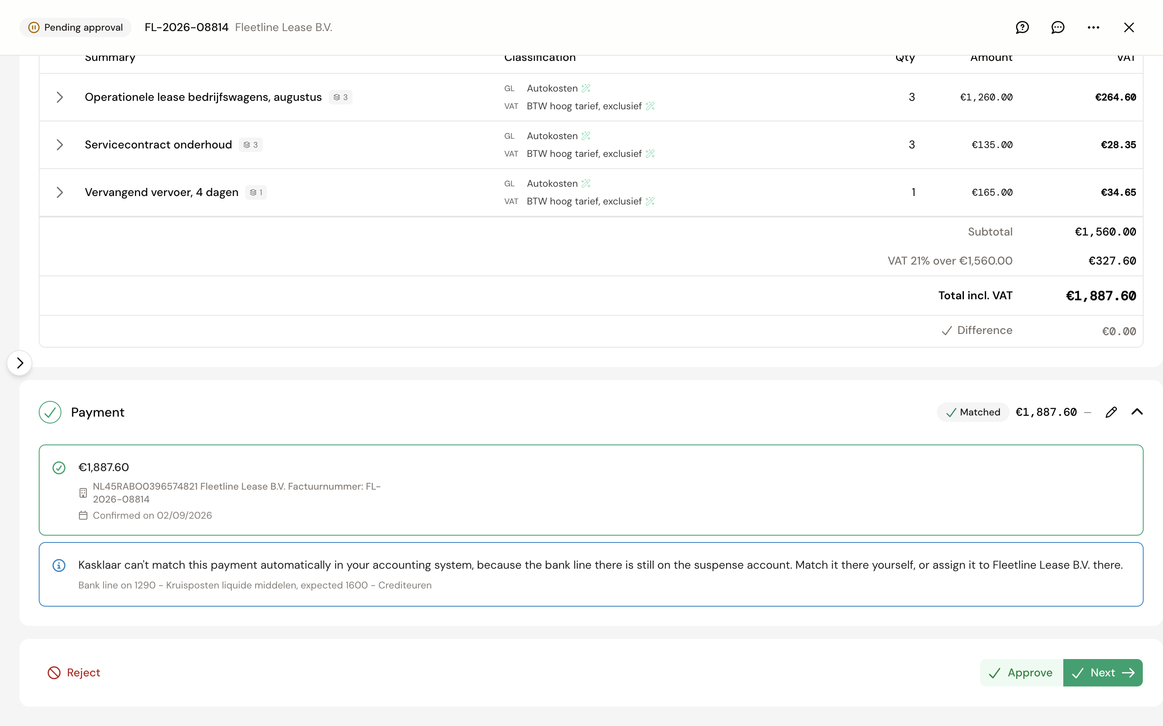
Task: Close the invoice detail panel
Action: 1129,27
